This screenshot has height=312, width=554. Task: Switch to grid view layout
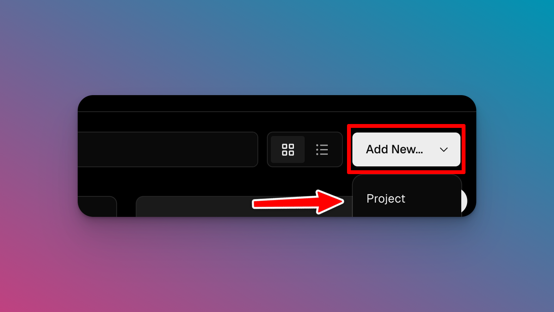[x=288, y=149]
